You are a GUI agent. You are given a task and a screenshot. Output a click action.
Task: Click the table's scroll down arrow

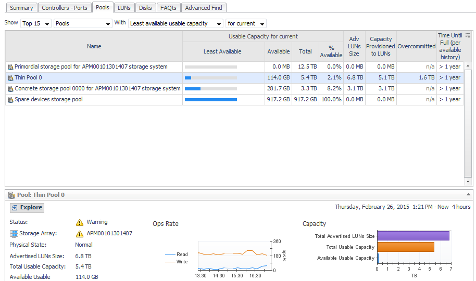[x=468, y=182]
